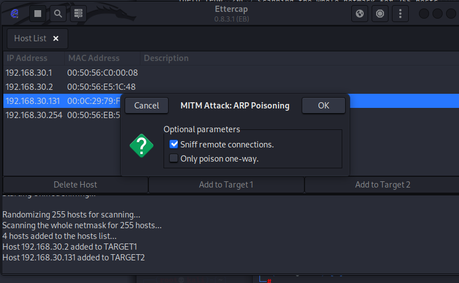This screenshot has width=459, height=283.
Task: Click the Delete Host button
Action: 75,185
